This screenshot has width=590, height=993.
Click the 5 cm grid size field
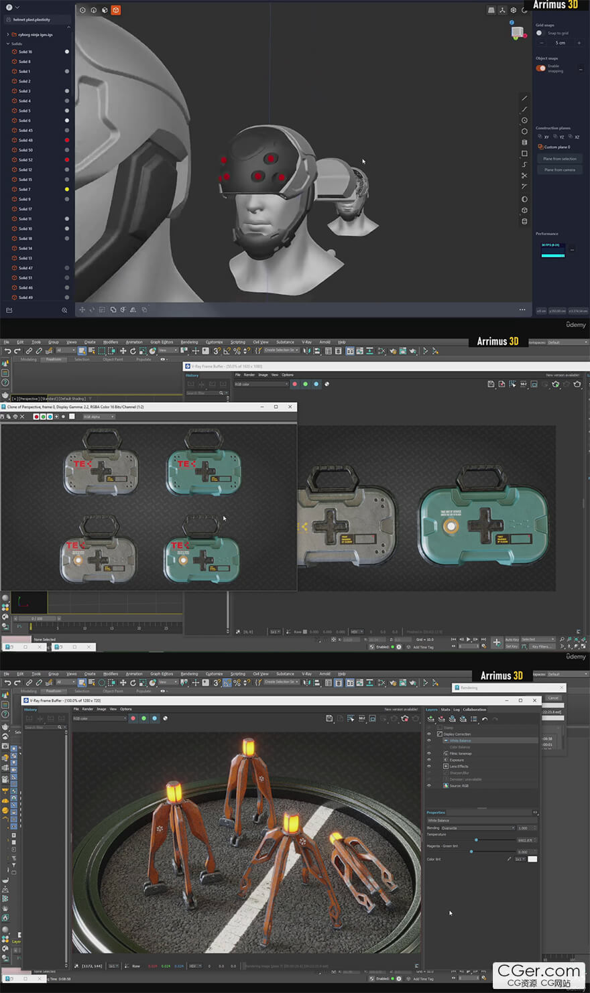click(x=560, y=43)
